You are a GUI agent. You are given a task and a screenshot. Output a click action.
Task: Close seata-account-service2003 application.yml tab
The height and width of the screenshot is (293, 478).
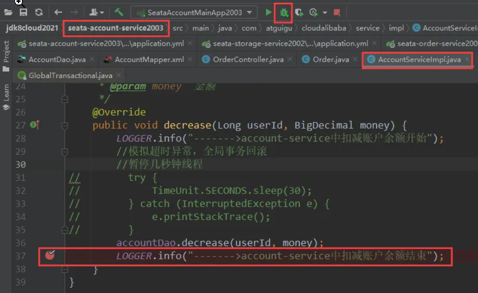[190, 43]
